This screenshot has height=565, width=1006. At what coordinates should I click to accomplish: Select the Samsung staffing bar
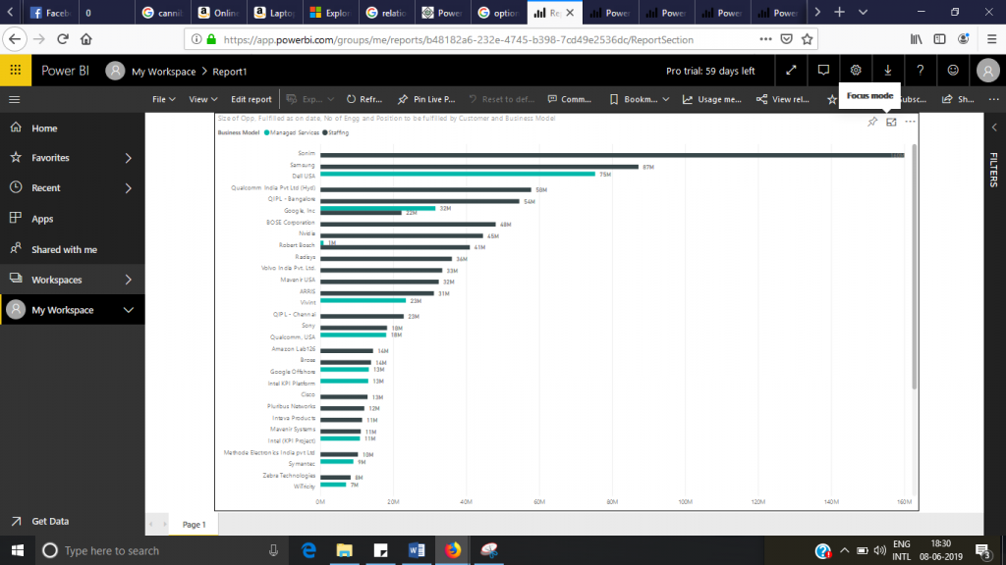(479, 167)
